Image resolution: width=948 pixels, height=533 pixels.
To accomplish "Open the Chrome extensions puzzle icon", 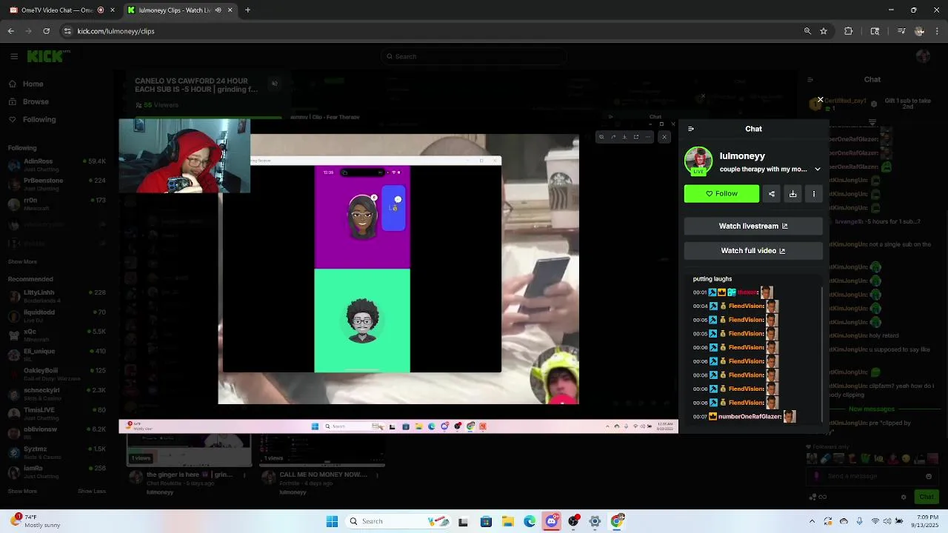I will pos(849,31).
